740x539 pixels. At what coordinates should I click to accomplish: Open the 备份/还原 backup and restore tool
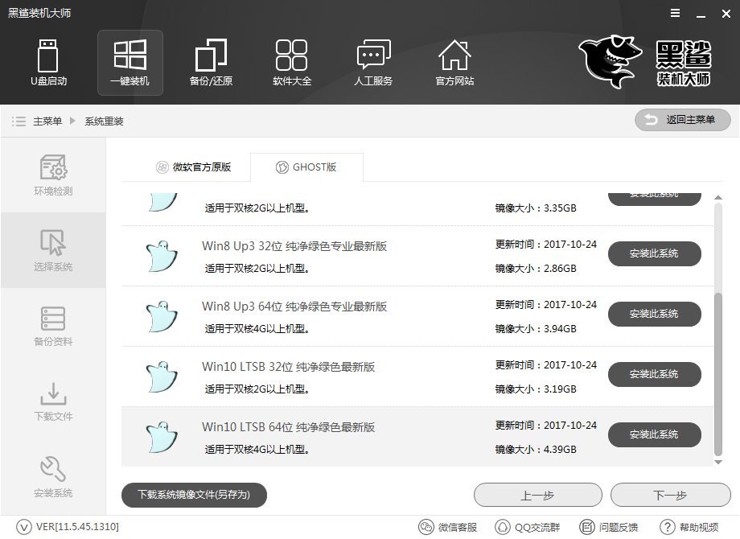pos(211,63)
